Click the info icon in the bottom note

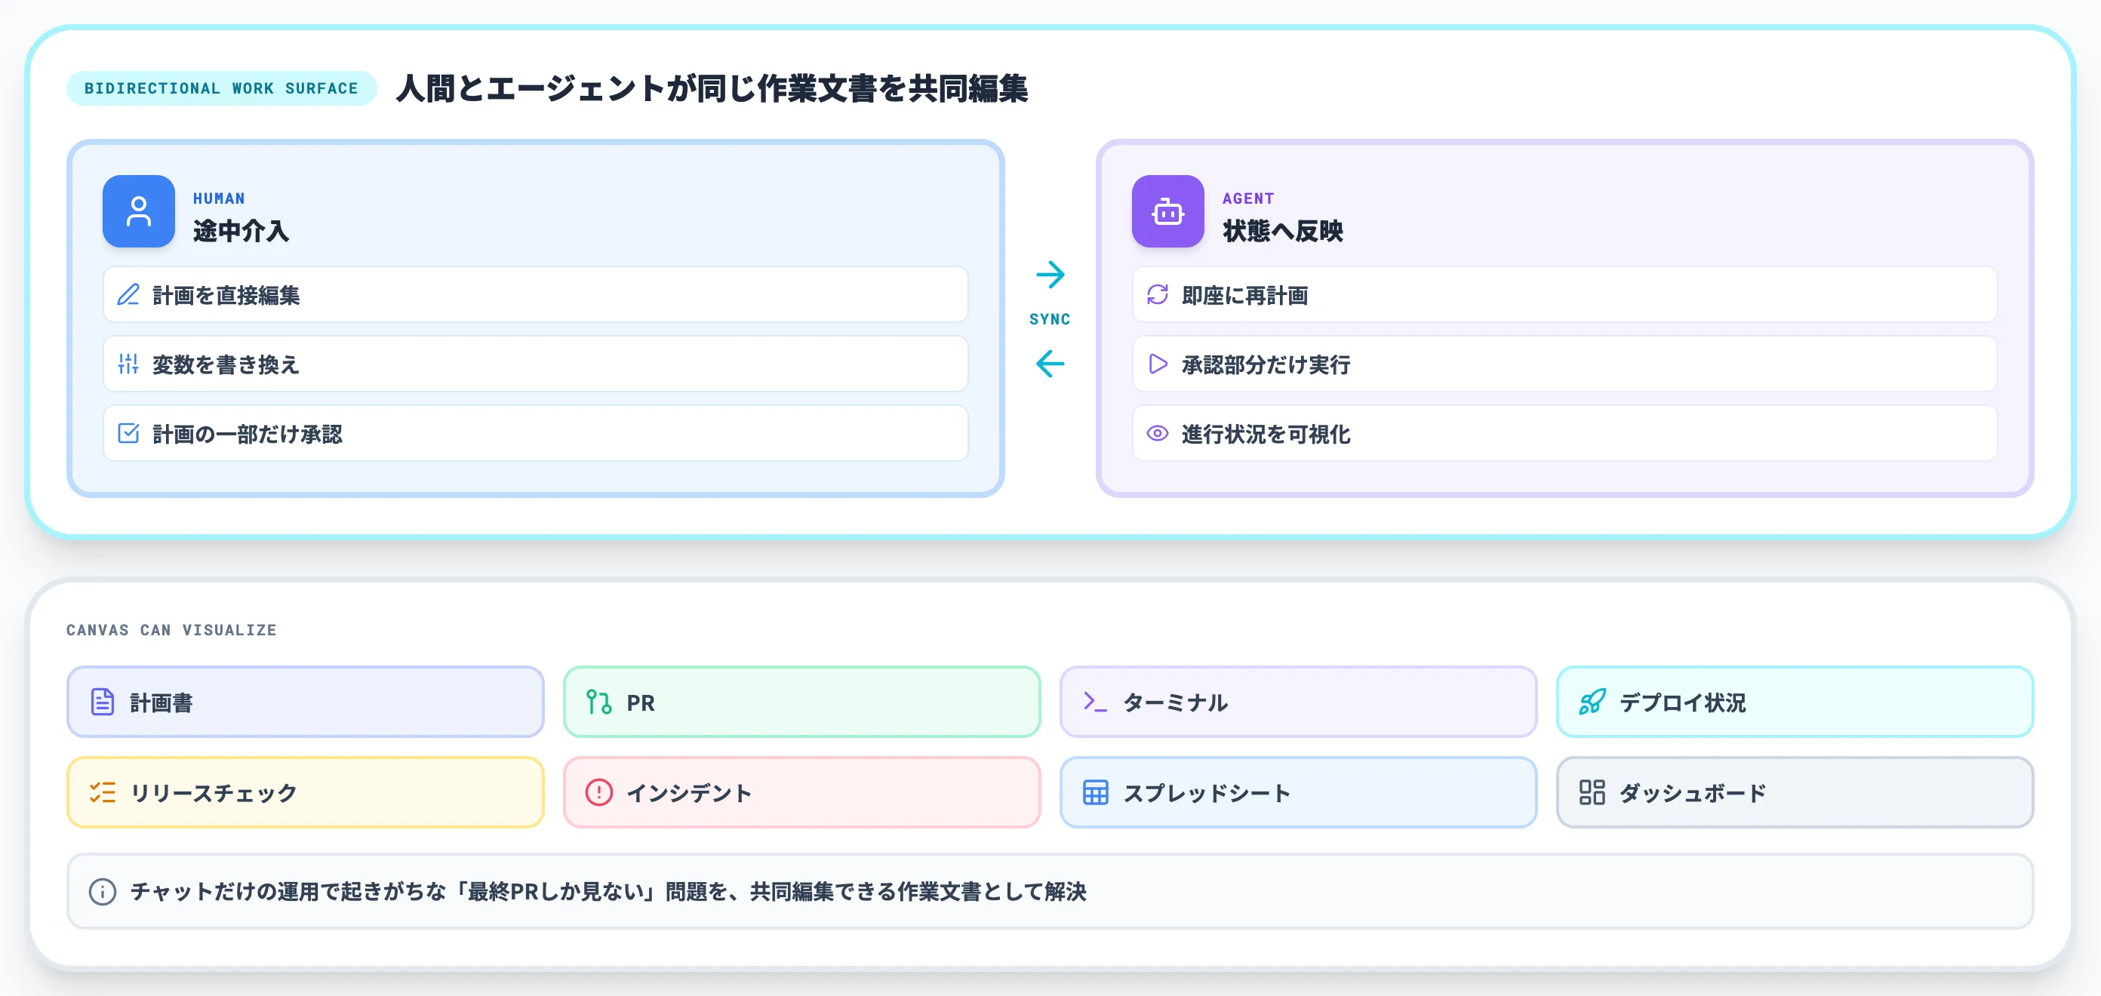(x=103, y=892)
